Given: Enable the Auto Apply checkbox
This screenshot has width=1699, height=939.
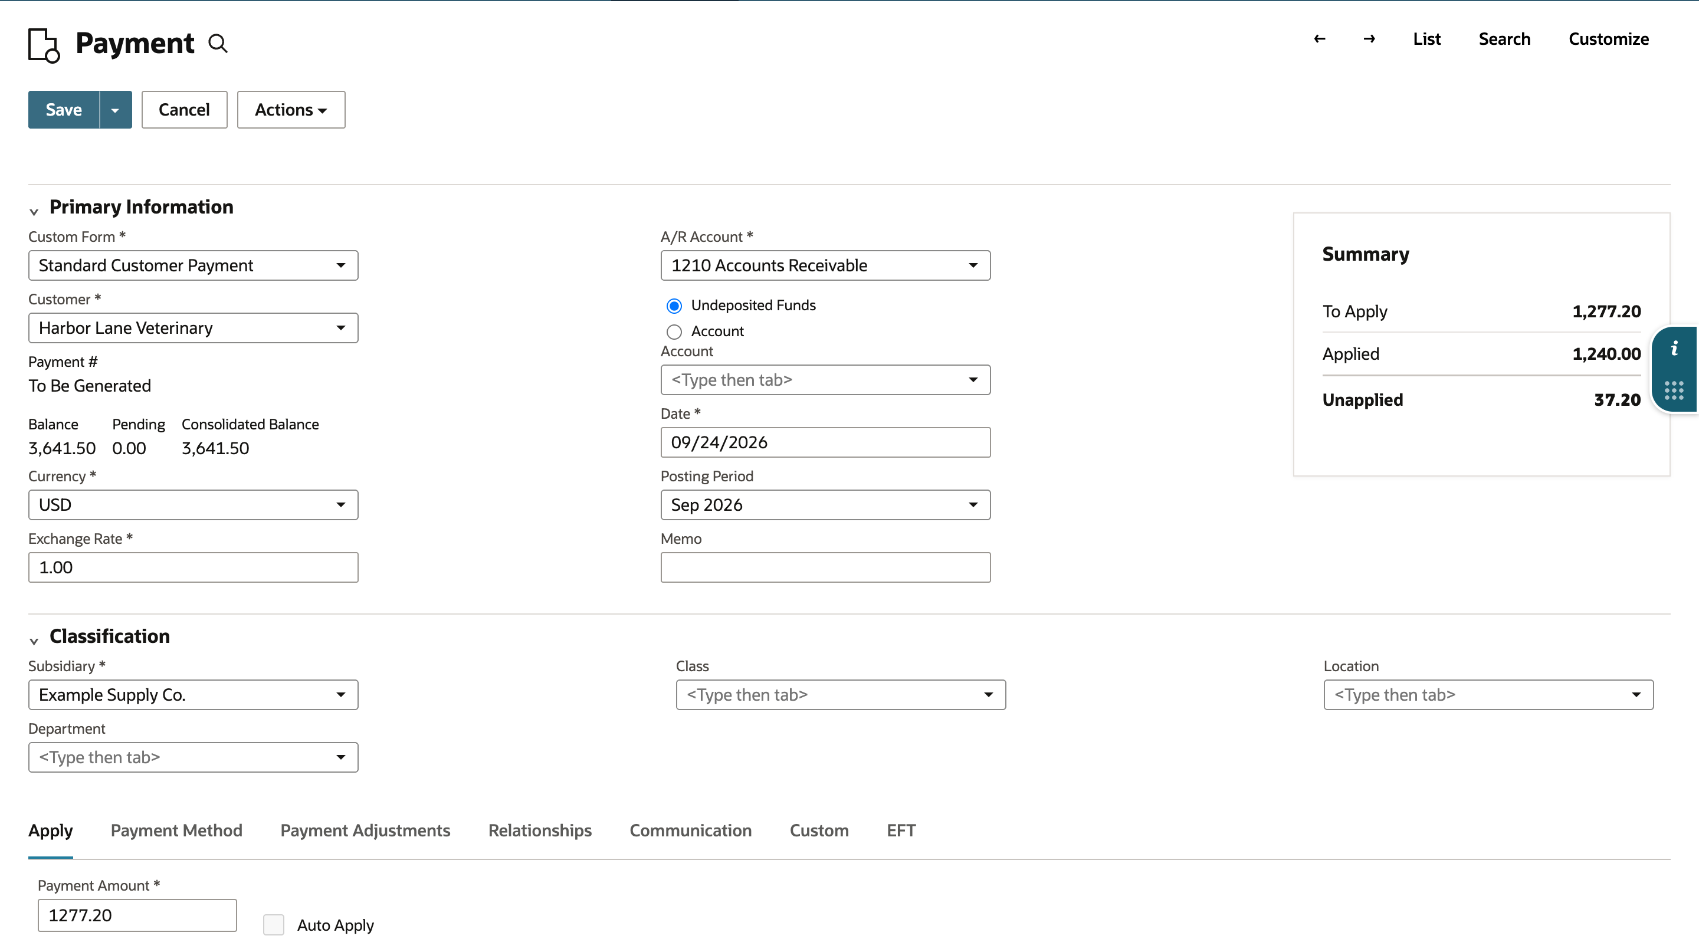Looking at the screenshot, I should pos(274,924).
